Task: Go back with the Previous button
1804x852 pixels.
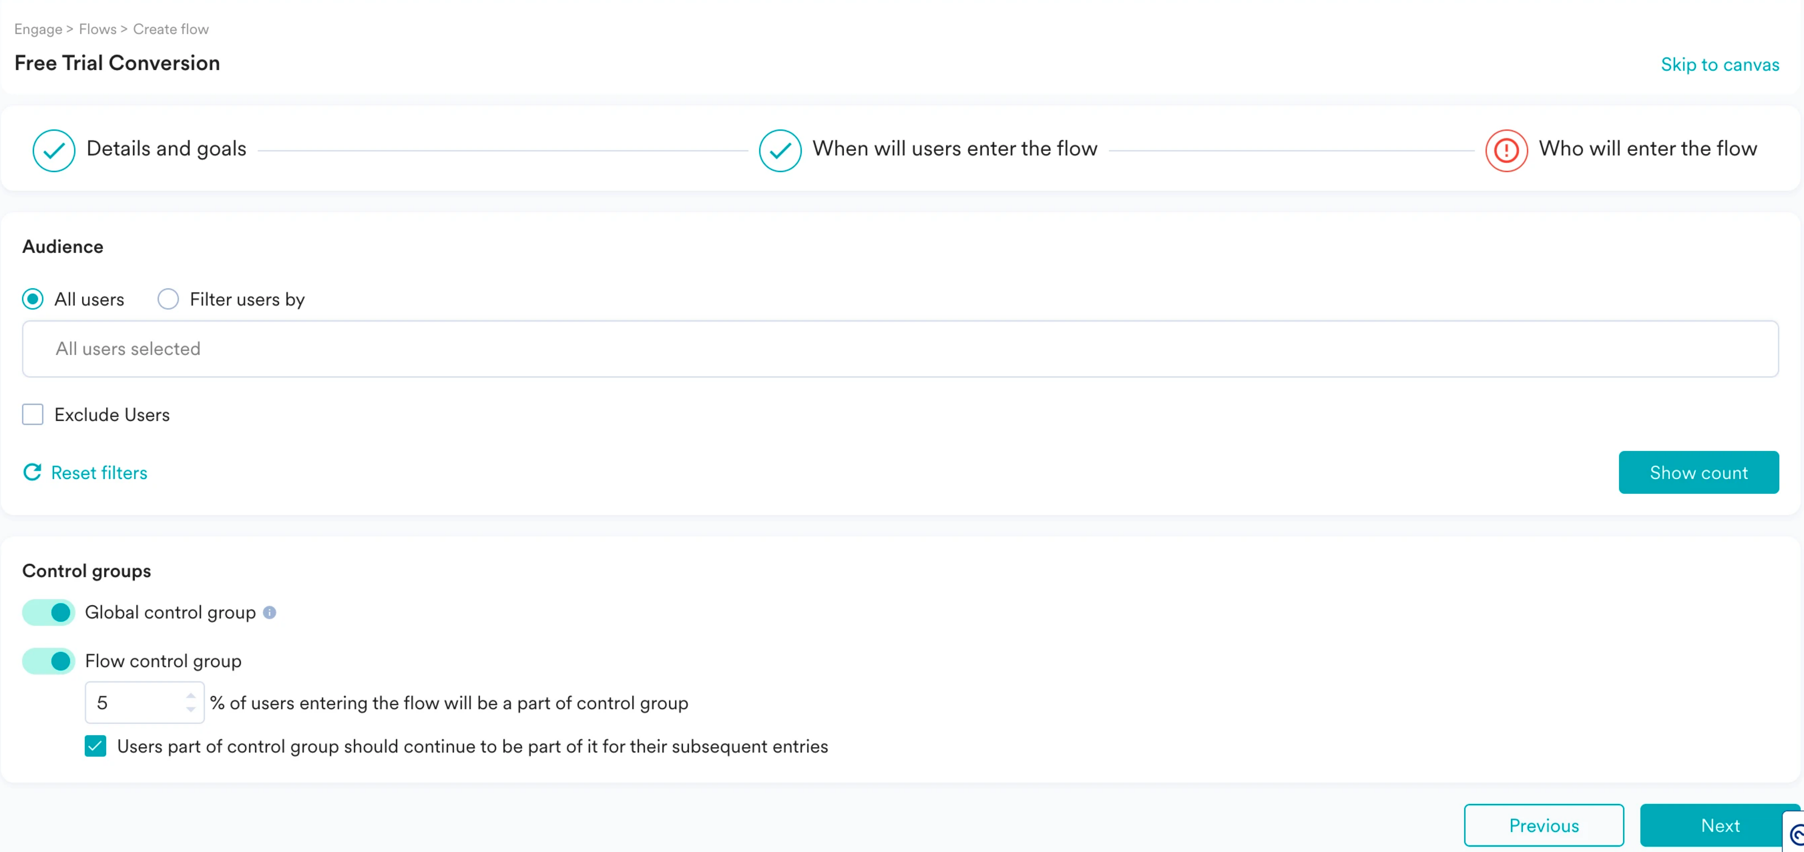Action: (1544, 825)
